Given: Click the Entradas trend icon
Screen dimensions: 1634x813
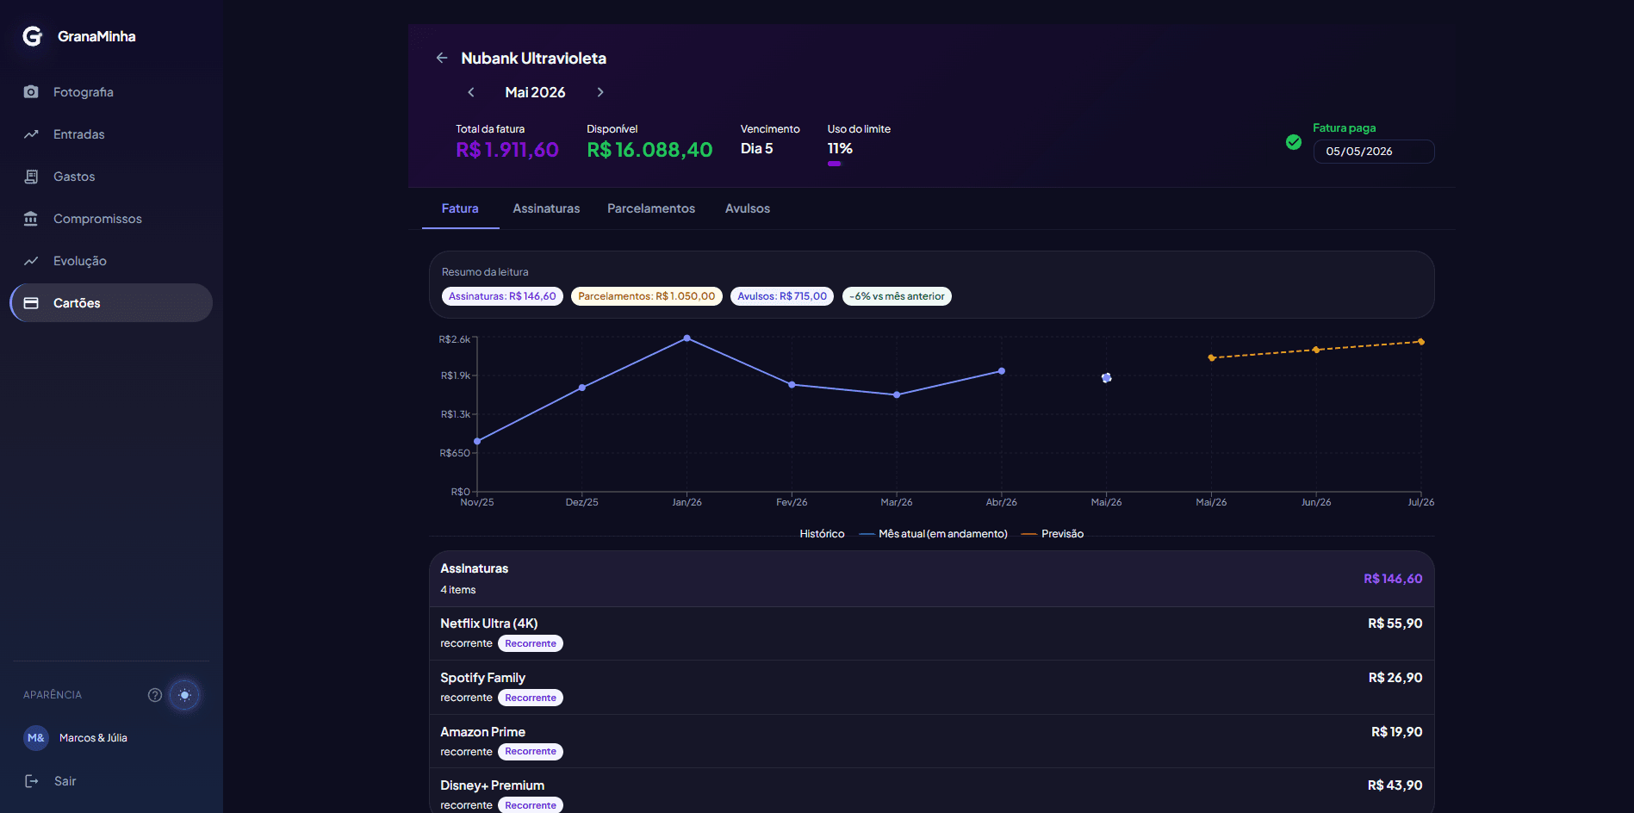Looking at the screenshot, I should click(31, 134).
